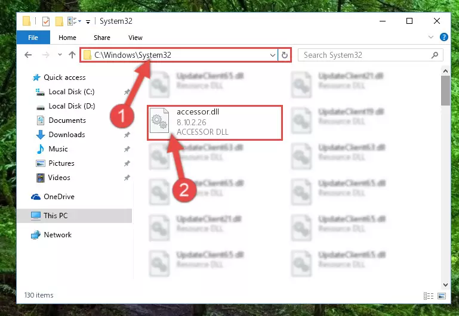Open the blue Help question mark icon
Image resolution: width=459 pixels, height=316 pixels.
pos(443,37)
